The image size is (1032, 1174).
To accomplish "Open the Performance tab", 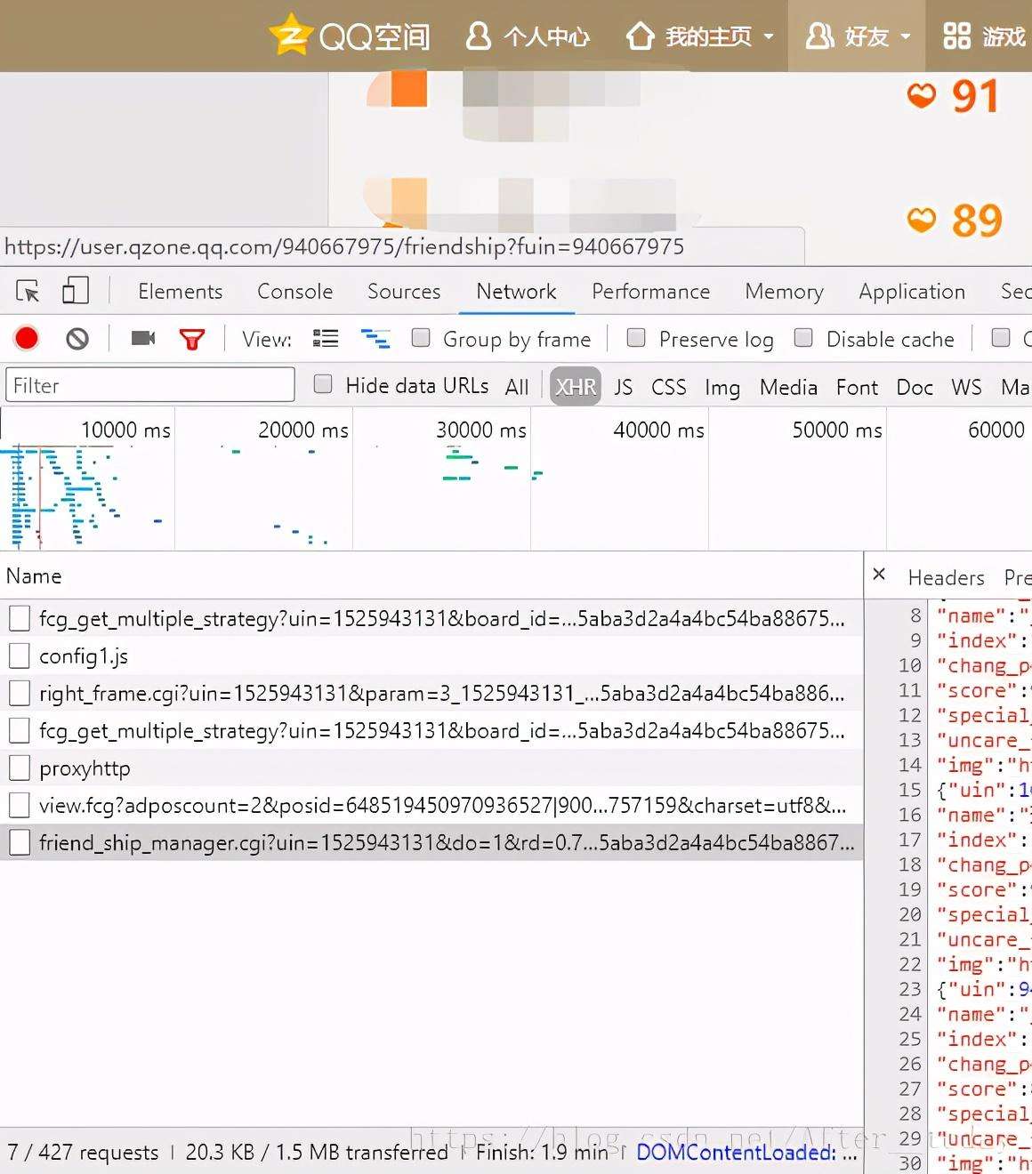I will point(650,292).
